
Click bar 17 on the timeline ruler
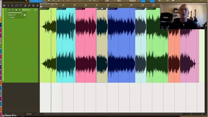(x=52, y=5)
